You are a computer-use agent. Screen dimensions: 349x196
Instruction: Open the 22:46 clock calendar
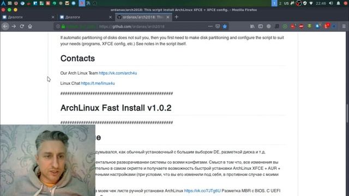coord(321,3)
